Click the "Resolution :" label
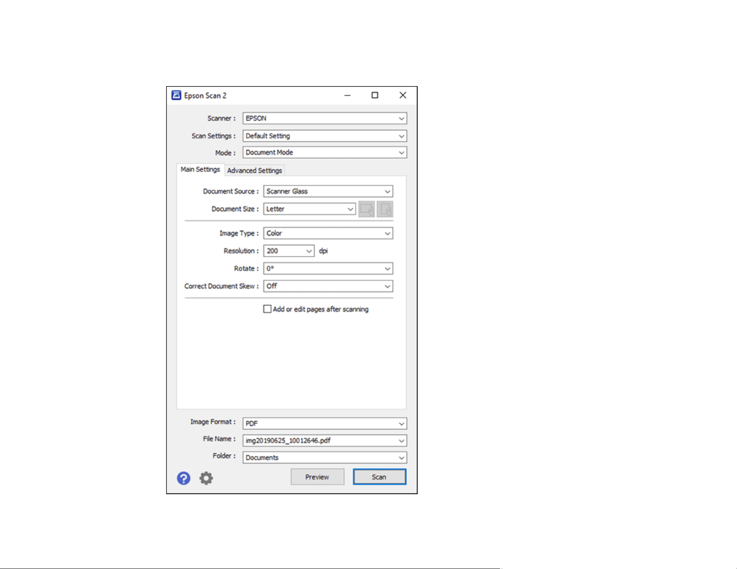 [241, 251]
